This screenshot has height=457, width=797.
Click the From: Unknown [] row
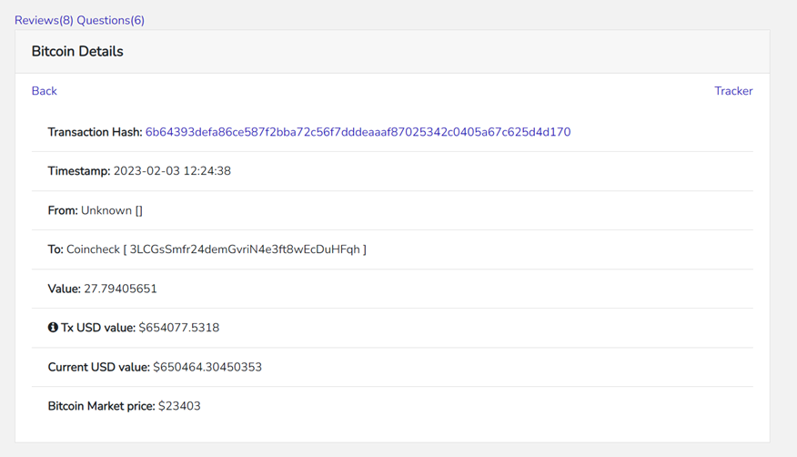click(x=392, y=210)
